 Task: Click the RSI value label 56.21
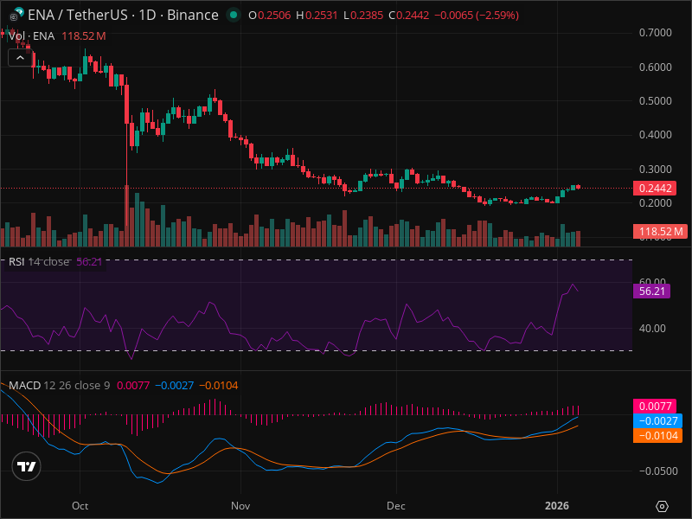pyautogui.click(x=652, y=292)
